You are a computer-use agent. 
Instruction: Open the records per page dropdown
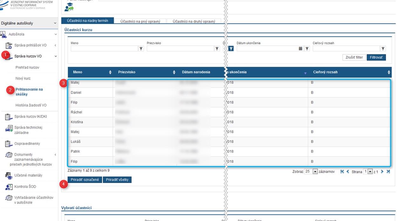(x=315, y=172)
